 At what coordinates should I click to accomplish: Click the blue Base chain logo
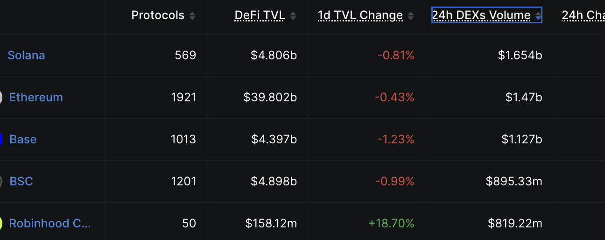1,140
